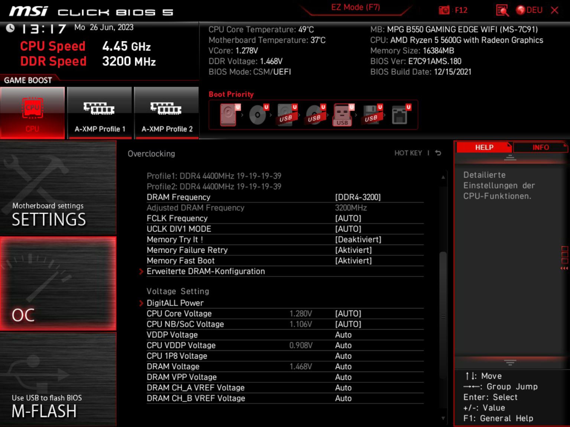The width and height of the screenshot is (570, 427).
Task: Click the 13:17 system time display
Action: tap(43, 29)
